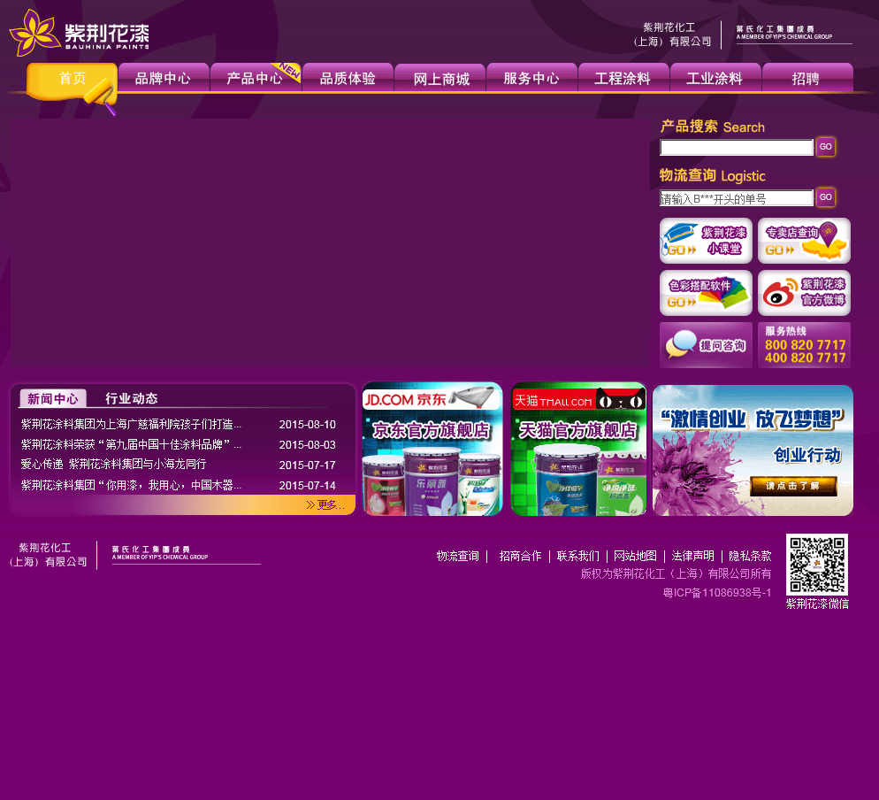Click footer 物流查询 link

pyautogui.click(x=458, y=556)
